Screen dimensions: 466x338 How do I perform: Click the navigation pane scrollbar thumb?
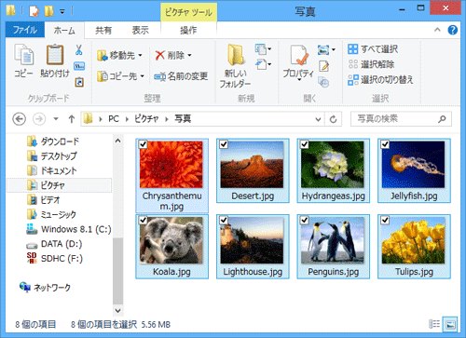point(117,271)
